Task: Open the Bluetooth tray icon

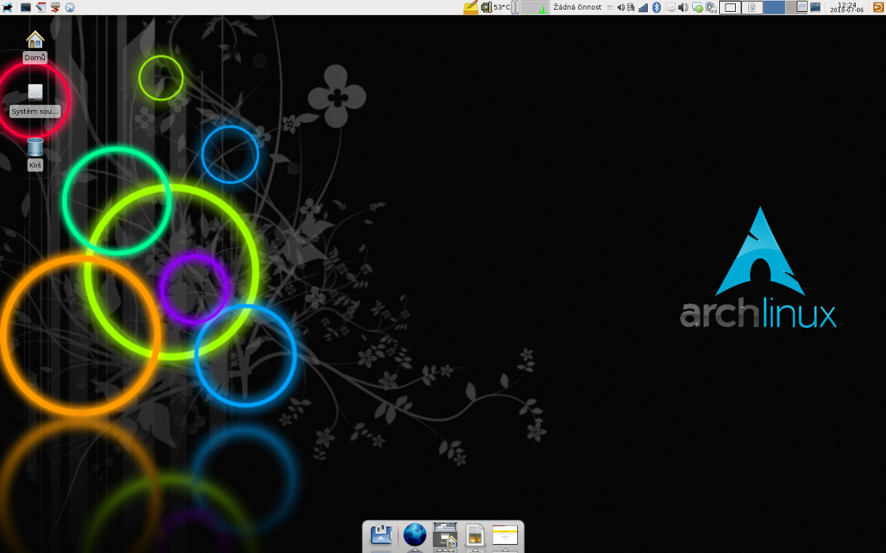Action: coord(656,7)
